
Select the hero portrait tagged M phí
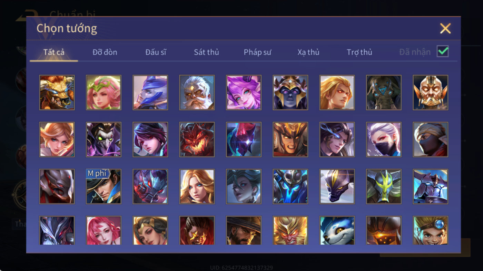click(x=103, y=186)
